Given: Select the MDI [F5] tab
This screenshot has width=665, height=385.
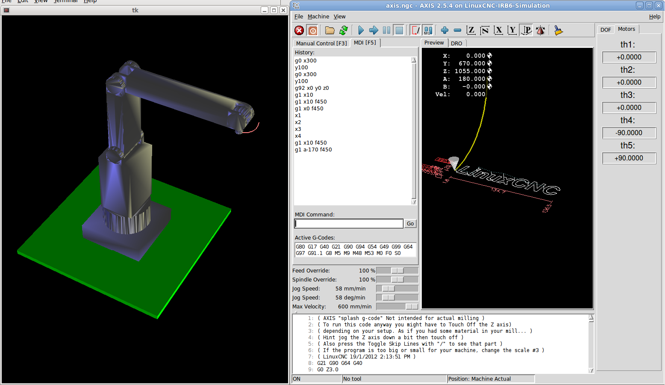Looking at the screenshot, I should (x=365, y=43).
